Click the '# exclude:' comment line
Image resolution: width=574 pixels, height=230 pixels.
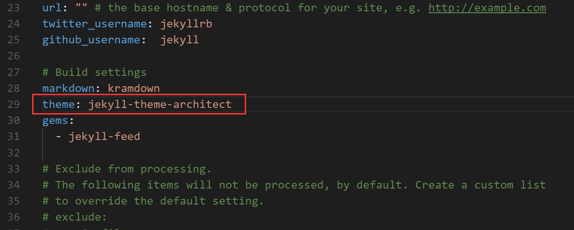coord(75,217)
